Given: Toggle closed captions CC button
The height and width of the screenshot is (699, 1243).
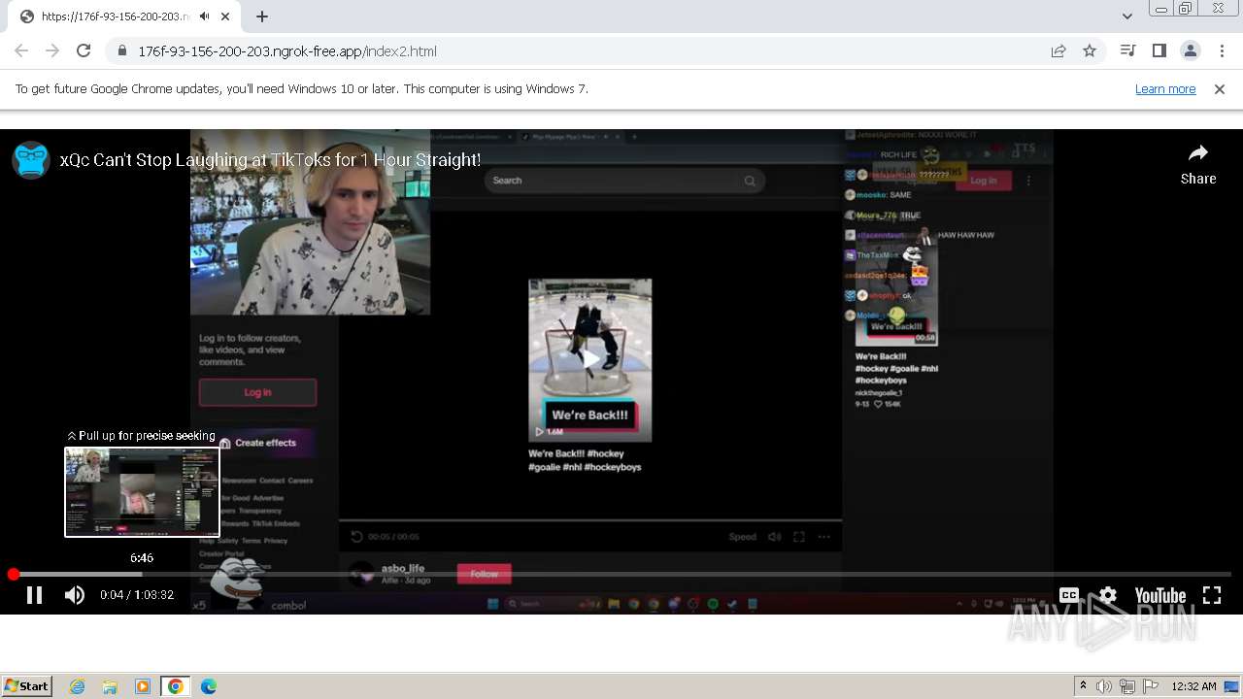Looking at the screenshot, I should pyautogui.click(x=1068, y=595).
